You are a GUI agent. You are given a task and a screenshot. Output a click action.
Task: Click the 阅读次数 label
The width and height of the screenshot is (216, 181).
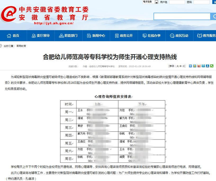click(x=73, y=66)
